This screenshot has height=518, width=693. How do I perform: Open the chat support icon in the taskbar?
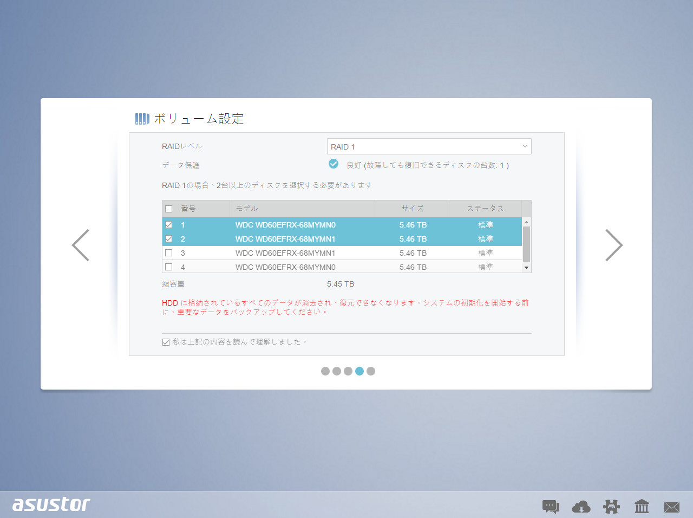[551, 506]
